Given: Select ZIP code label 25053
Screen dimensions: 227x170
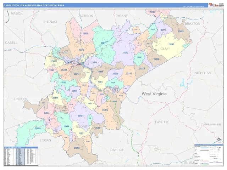Looking at the screenshot, I should click(x=46, y=113).
